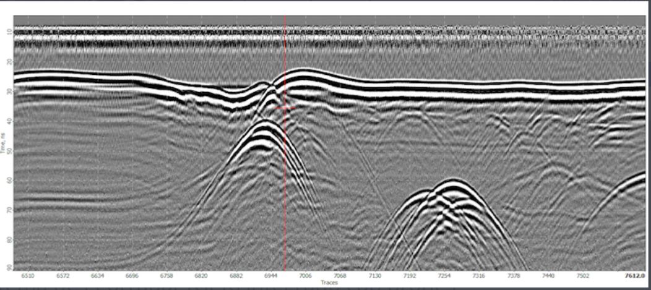The width and height of the screenshot is (651, 290).
Task: Click trace label 6510 on horizontal axis
Action: pyautogui.click(x=28, y=275)
